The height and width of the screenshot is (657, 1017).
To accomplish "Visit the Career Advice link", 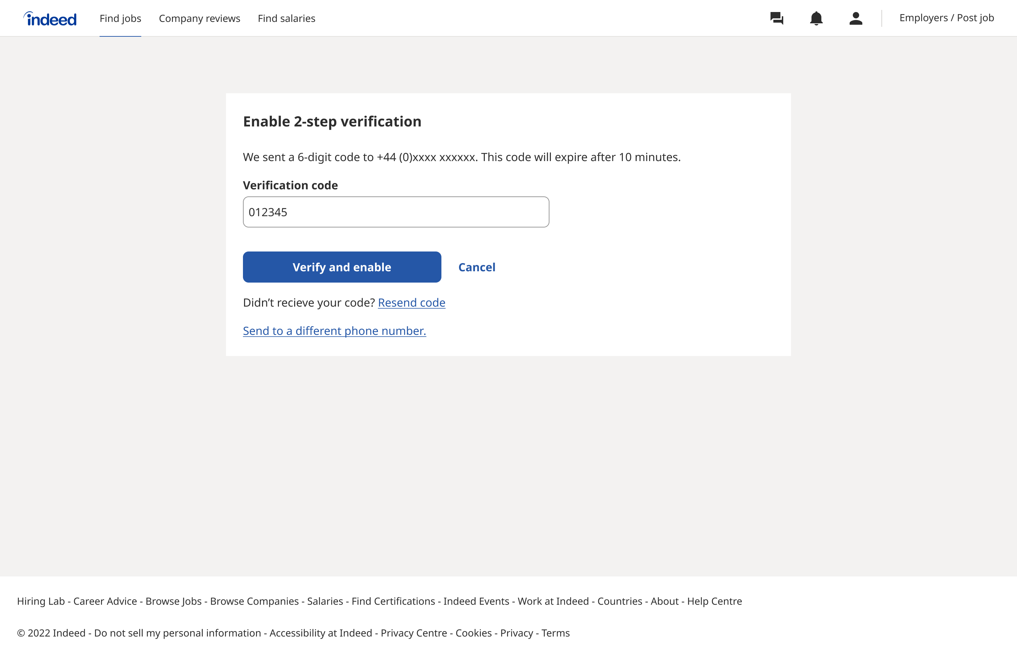I will point(105,601).
